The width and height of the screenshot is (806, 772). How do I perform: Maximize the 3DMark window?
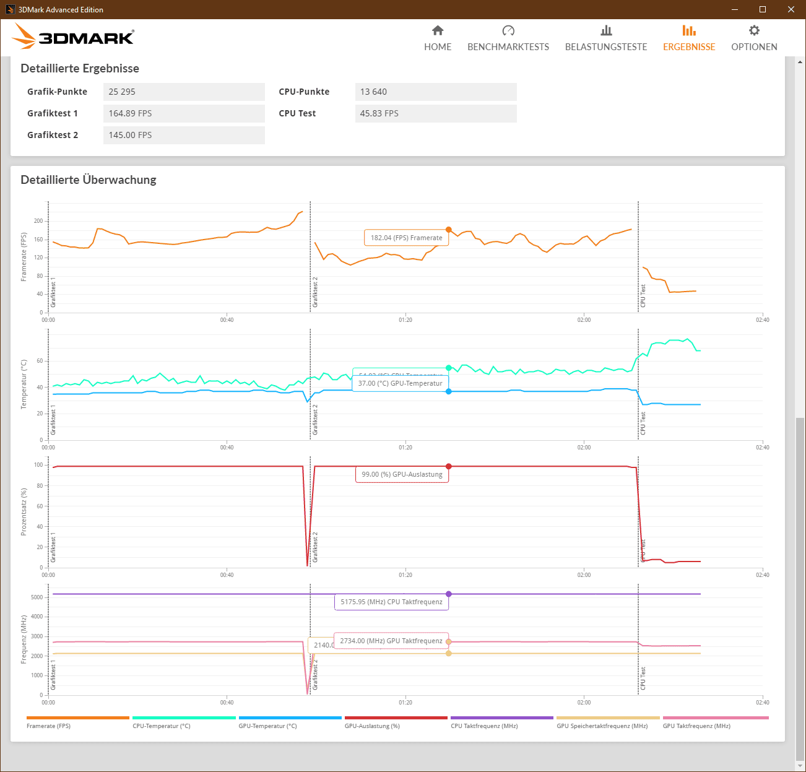pos(763,9)
